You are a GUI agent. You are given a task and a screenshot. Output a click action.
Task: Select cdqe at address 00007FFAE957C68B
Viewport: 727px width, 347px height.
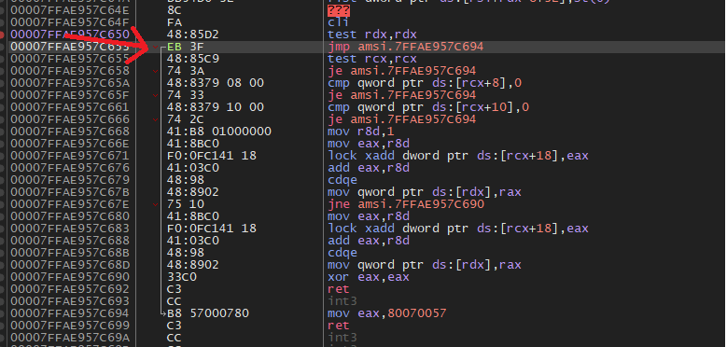pyautogui.click(x=343, y=253)
